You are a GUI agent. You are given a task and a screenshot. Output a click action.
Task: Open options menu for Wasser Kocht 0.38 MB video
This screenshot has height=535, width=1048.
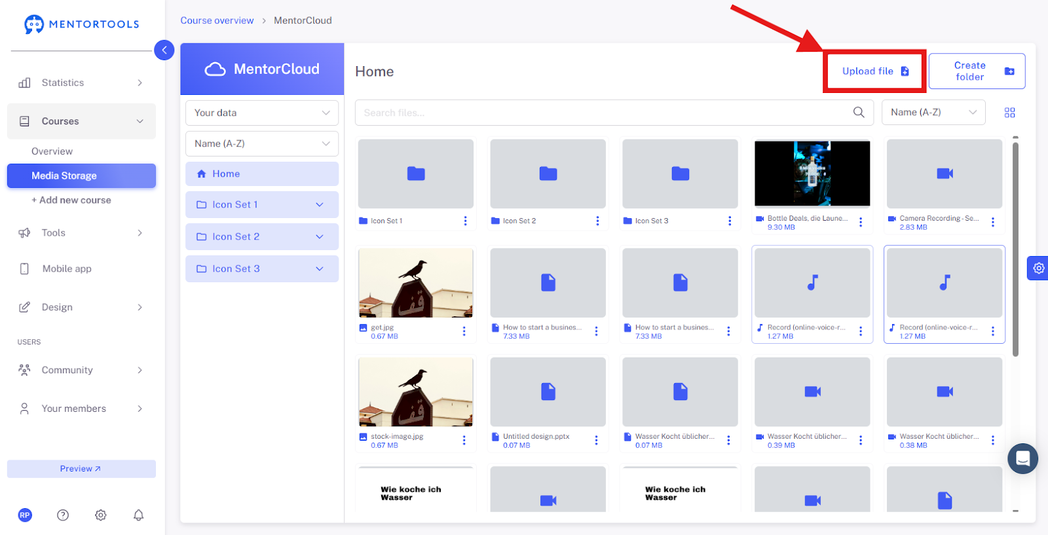pos(993,441)
